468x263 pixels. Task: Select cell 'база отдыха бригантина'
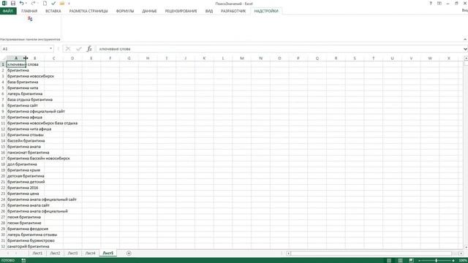[x=30, y=99]
